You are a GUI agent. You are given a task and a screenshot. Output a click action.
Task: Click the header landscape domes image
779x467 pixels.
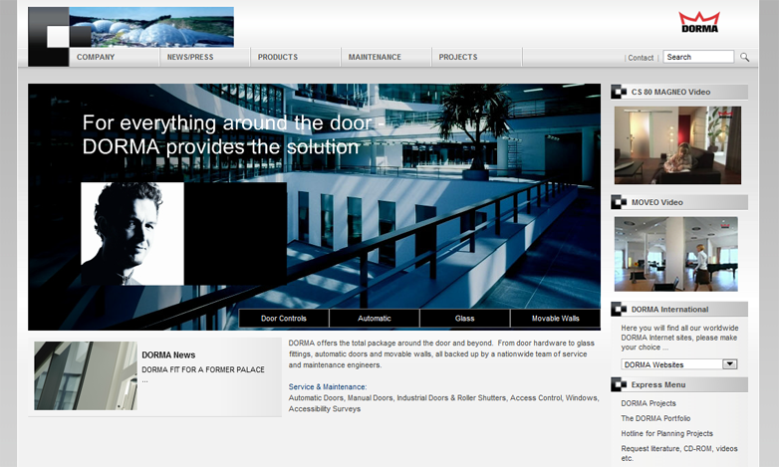click(x=151, y=27)
